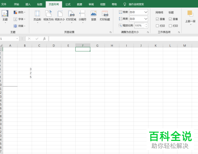Open 调整为合适大小 dialog launcher
Image resolution: width=198 pixels, height=154 pixels.
tap(148, 32)
